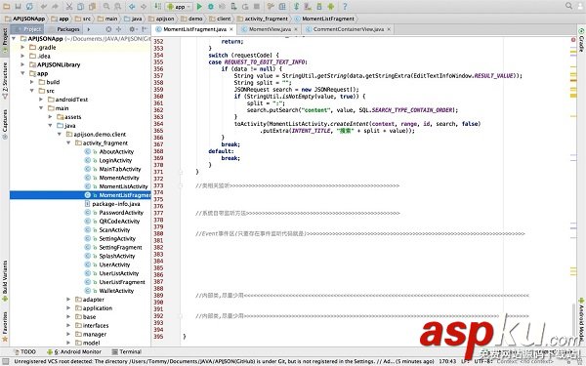The height and width of the screenshot is (366, 586).
Task: Navigate Forward with the right arrow
Action: click(x=144, y=7)
